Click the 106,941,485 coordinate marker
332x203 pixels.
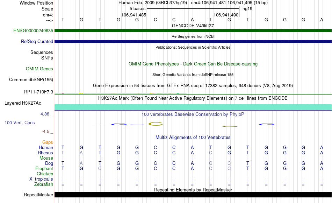click(134, 15)
